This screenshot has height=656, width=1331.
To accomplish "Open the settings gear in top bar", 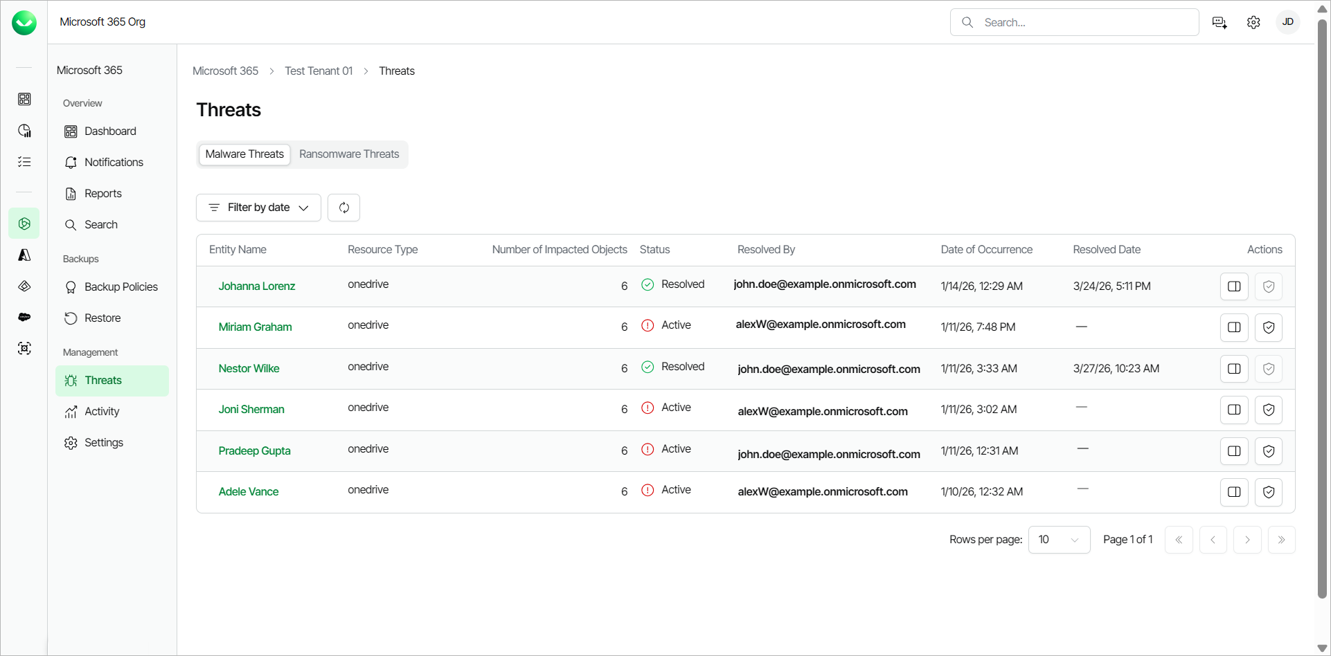I will [x=1253, y=22].
